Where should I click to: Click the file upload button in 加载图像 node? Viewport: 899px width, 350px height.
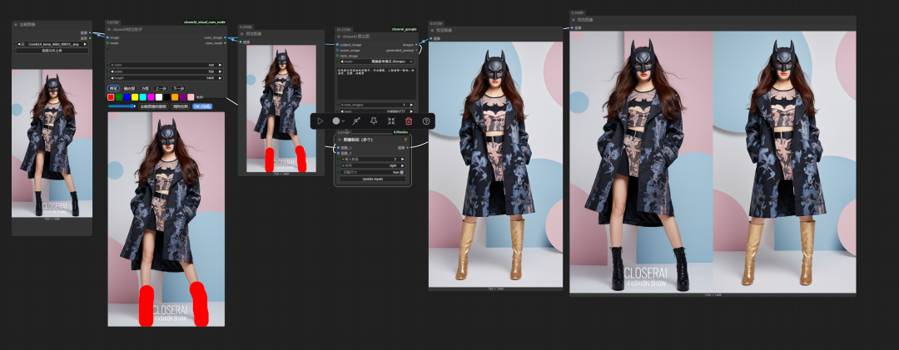[x=52, y=51]
